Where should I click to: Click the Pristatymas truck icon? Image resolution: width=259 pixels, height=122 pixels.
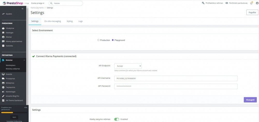point(3,79)
